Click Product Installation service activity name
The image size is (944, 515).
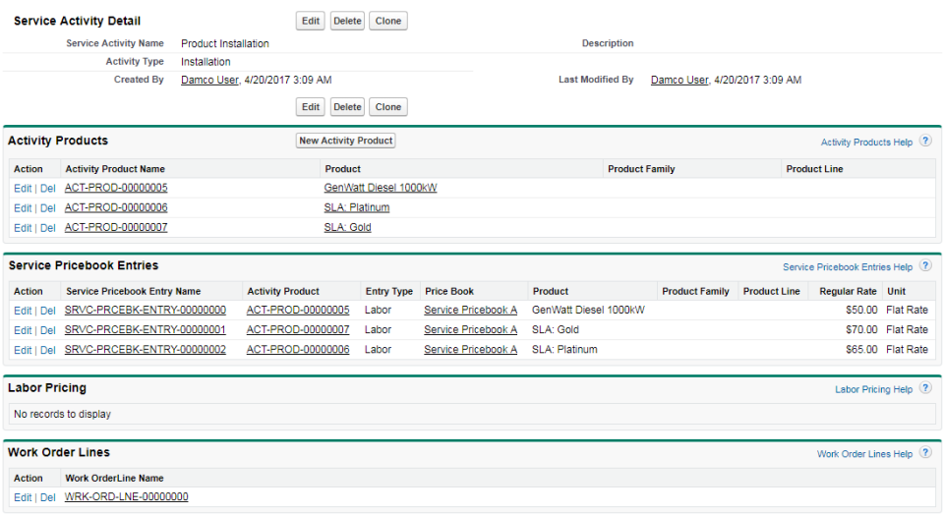click(x=225, y=44)
